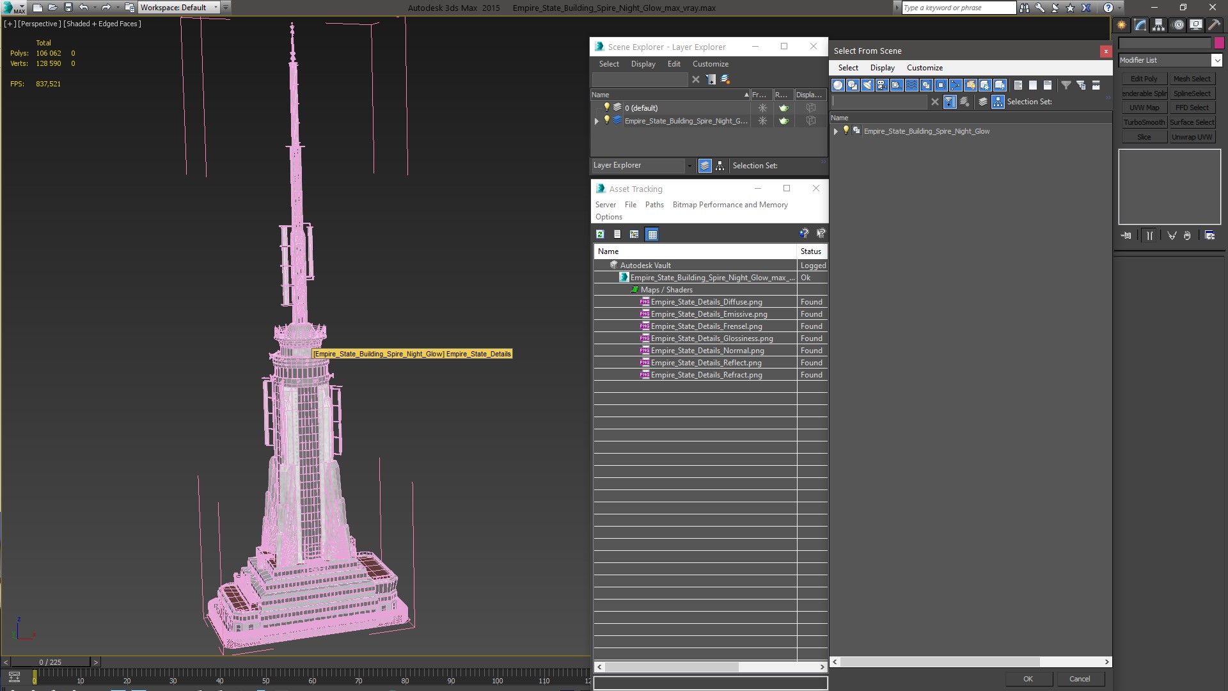Click the TurboSmooth modifier button
Viewport: 1228px width, 691px height.
(x=1144, y=122)
